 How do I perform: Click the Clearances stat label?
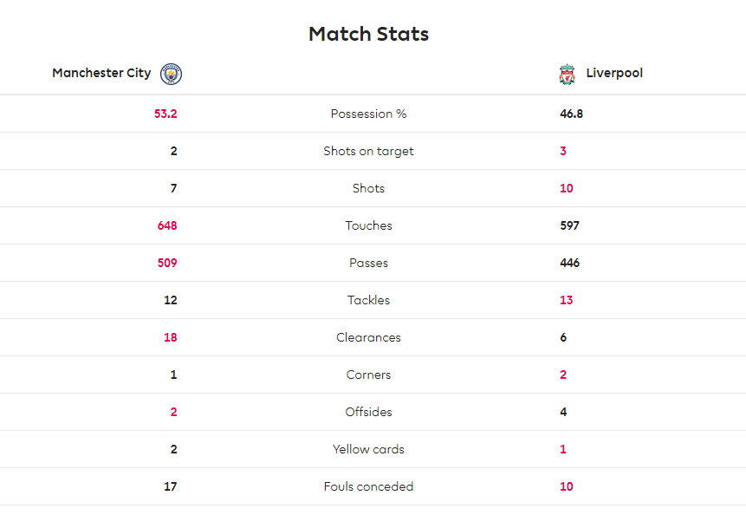[x=369, y=337]
